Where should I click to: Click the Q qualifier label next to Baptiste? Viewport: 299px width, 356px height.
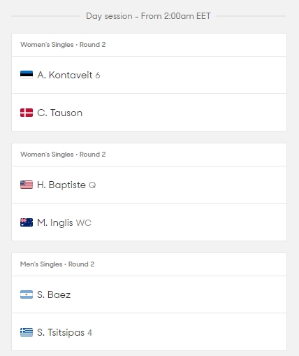tap(92, 185)
